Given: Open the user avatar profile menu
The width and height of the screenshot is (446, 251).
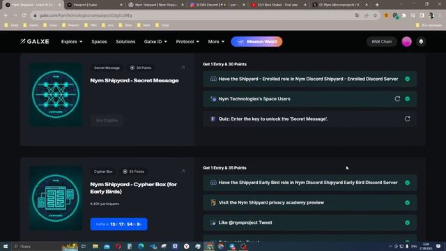Looking at the screenshot, I should pos(406,42).
